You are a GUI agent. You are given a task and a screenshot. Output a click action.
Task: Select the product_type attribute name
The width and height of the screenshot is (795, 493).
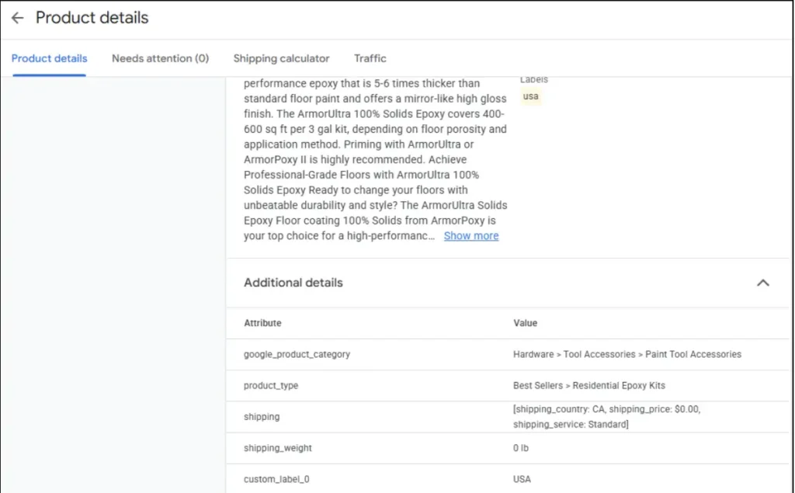pyautogui.click(x=271, y=386)
